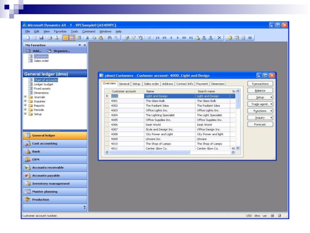
Task: Click the Save floppy disk icon
Action: click(x=41, y=38)
